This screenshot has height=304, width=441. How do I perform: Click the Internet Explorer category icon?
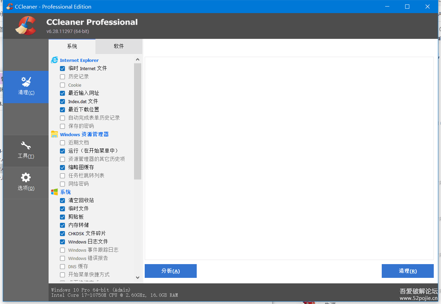[x=54, y=60]
